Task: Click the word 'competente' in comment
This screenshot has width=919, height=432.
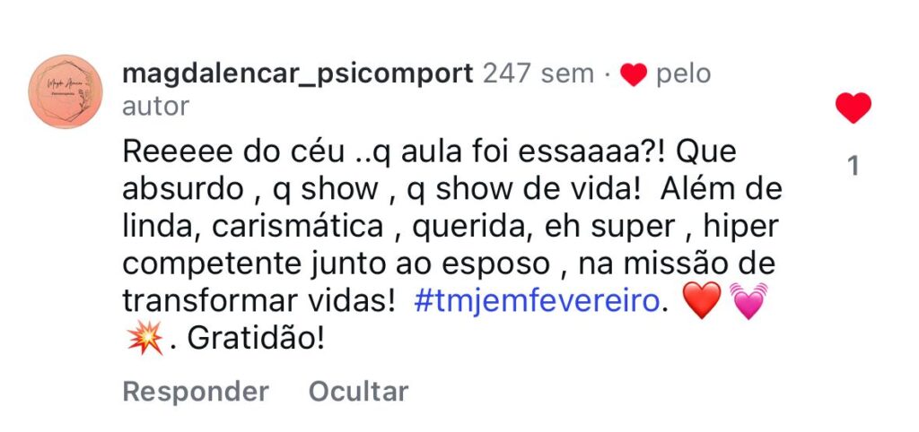Action: [x=205, y=264]
